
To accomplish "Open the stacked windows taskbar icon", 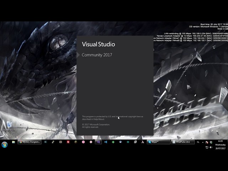I will [x=135, y=142].
